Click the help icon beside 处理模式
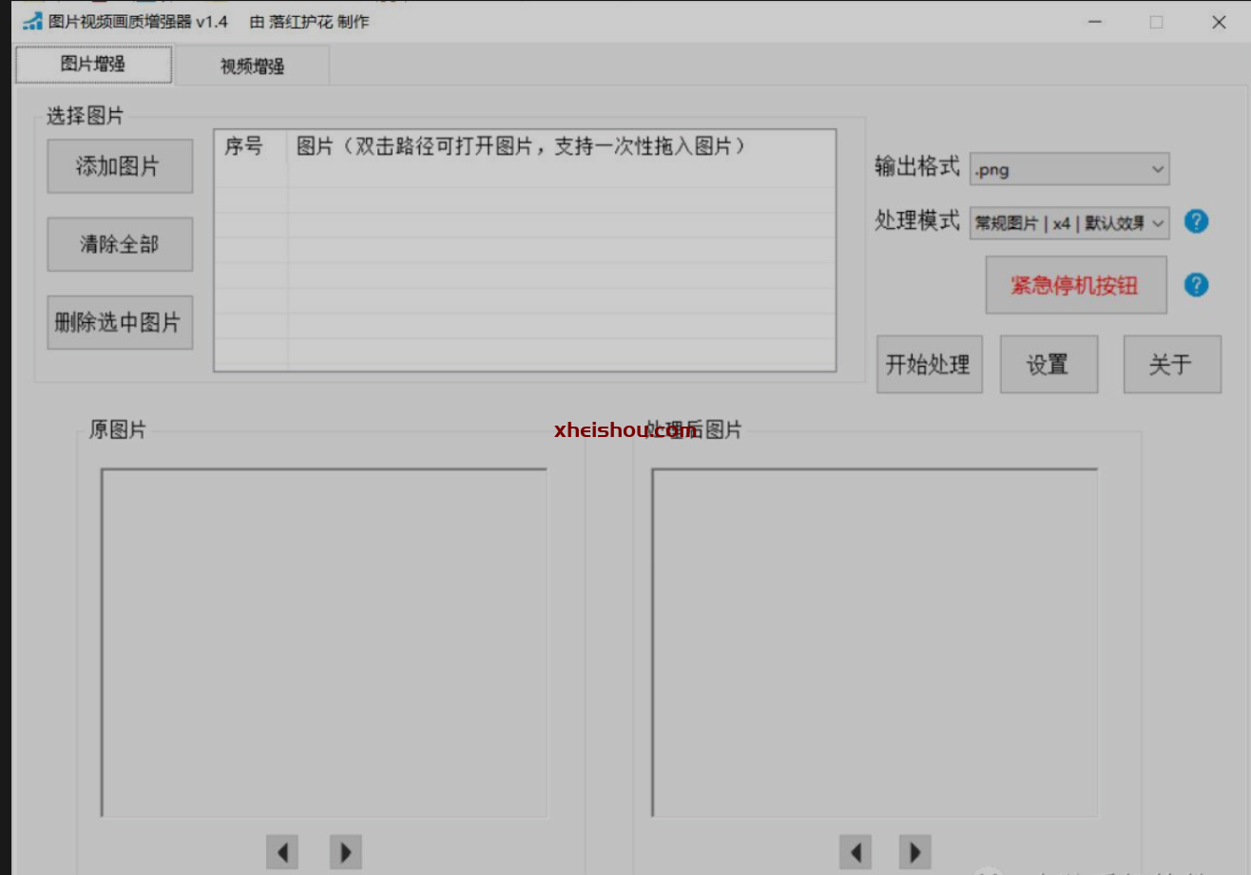The image size is (1251, 875). click(x=1197, y=221)
